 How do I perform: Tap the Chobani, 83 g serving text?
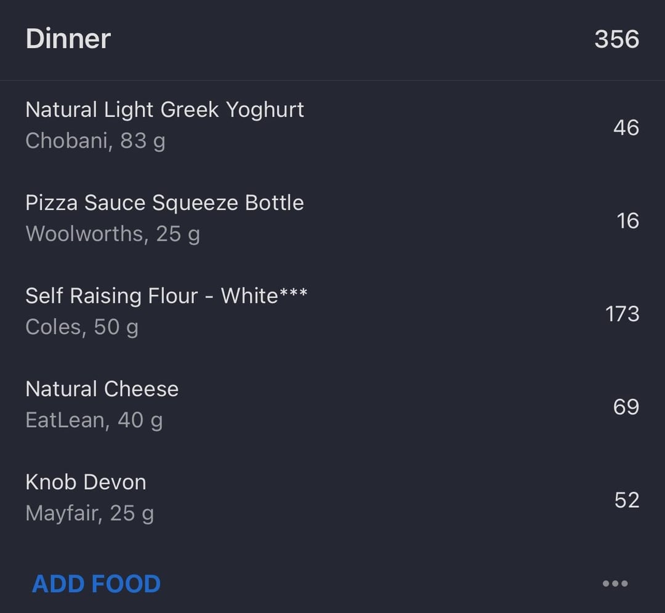point(95,141)
